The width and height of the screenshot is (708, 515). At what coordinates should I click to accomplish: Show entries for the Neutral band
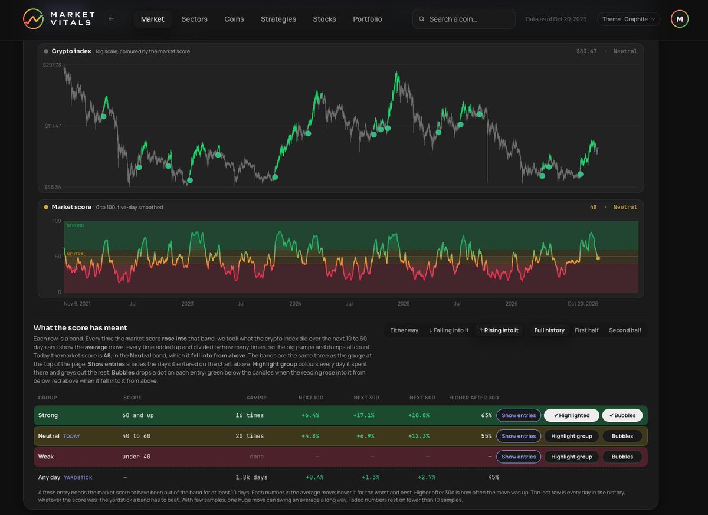pyautogui.click(x=519, y=436)
